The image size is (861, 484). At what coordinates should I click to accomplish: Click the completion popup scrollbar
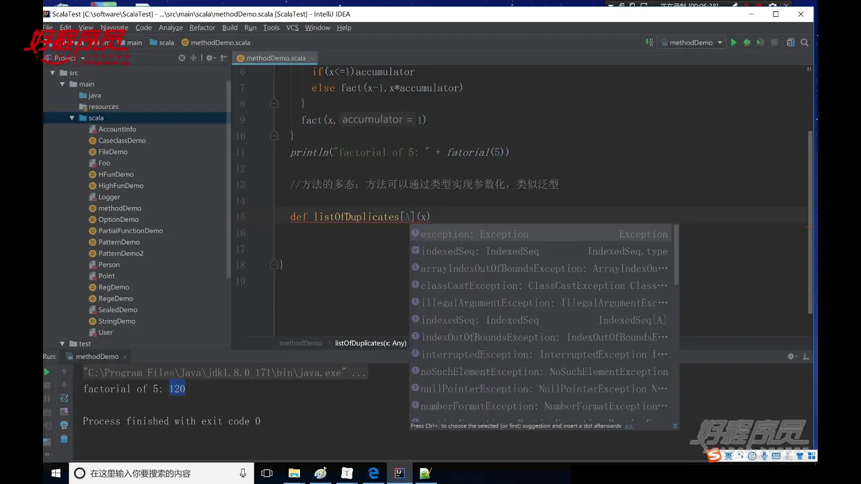coord(675,255)
